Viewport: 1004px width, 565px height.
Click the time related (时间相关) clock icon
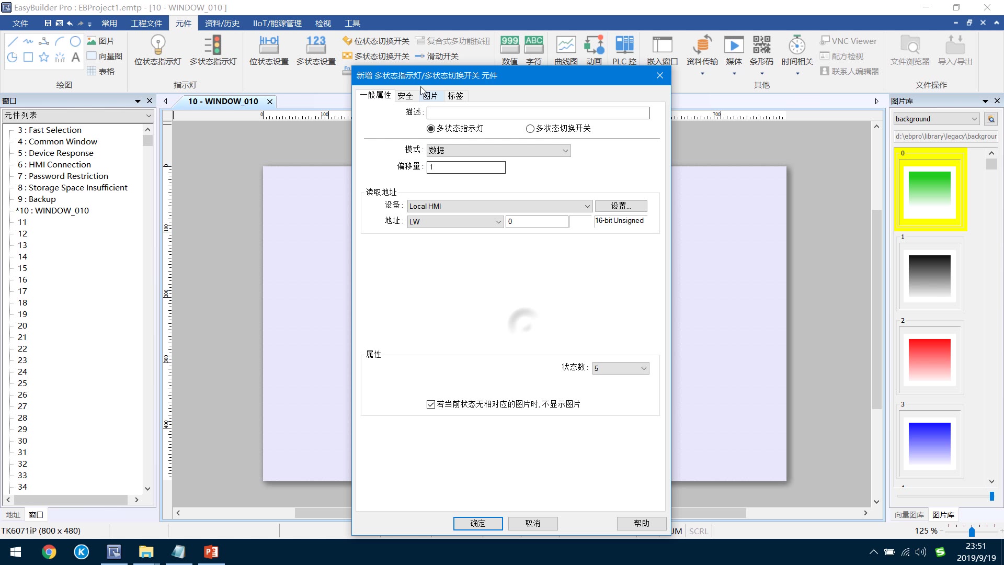(x=797, y=46)
